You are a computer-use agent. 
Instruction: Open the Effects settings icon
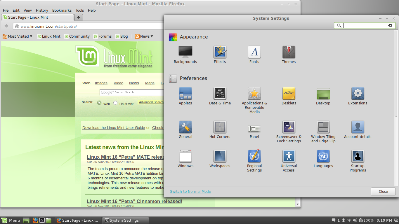click(x=220, y=55)
